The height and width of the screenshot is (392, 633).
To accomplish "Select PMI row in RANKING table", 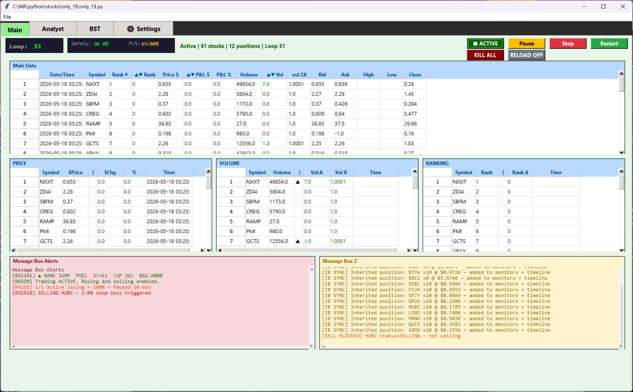I will tap(501, 231).
